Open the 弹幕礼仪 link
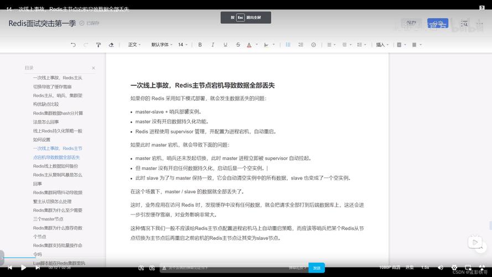Image resolution: width=492 pixels, height=277 pixels. click(x=297, y=268)
